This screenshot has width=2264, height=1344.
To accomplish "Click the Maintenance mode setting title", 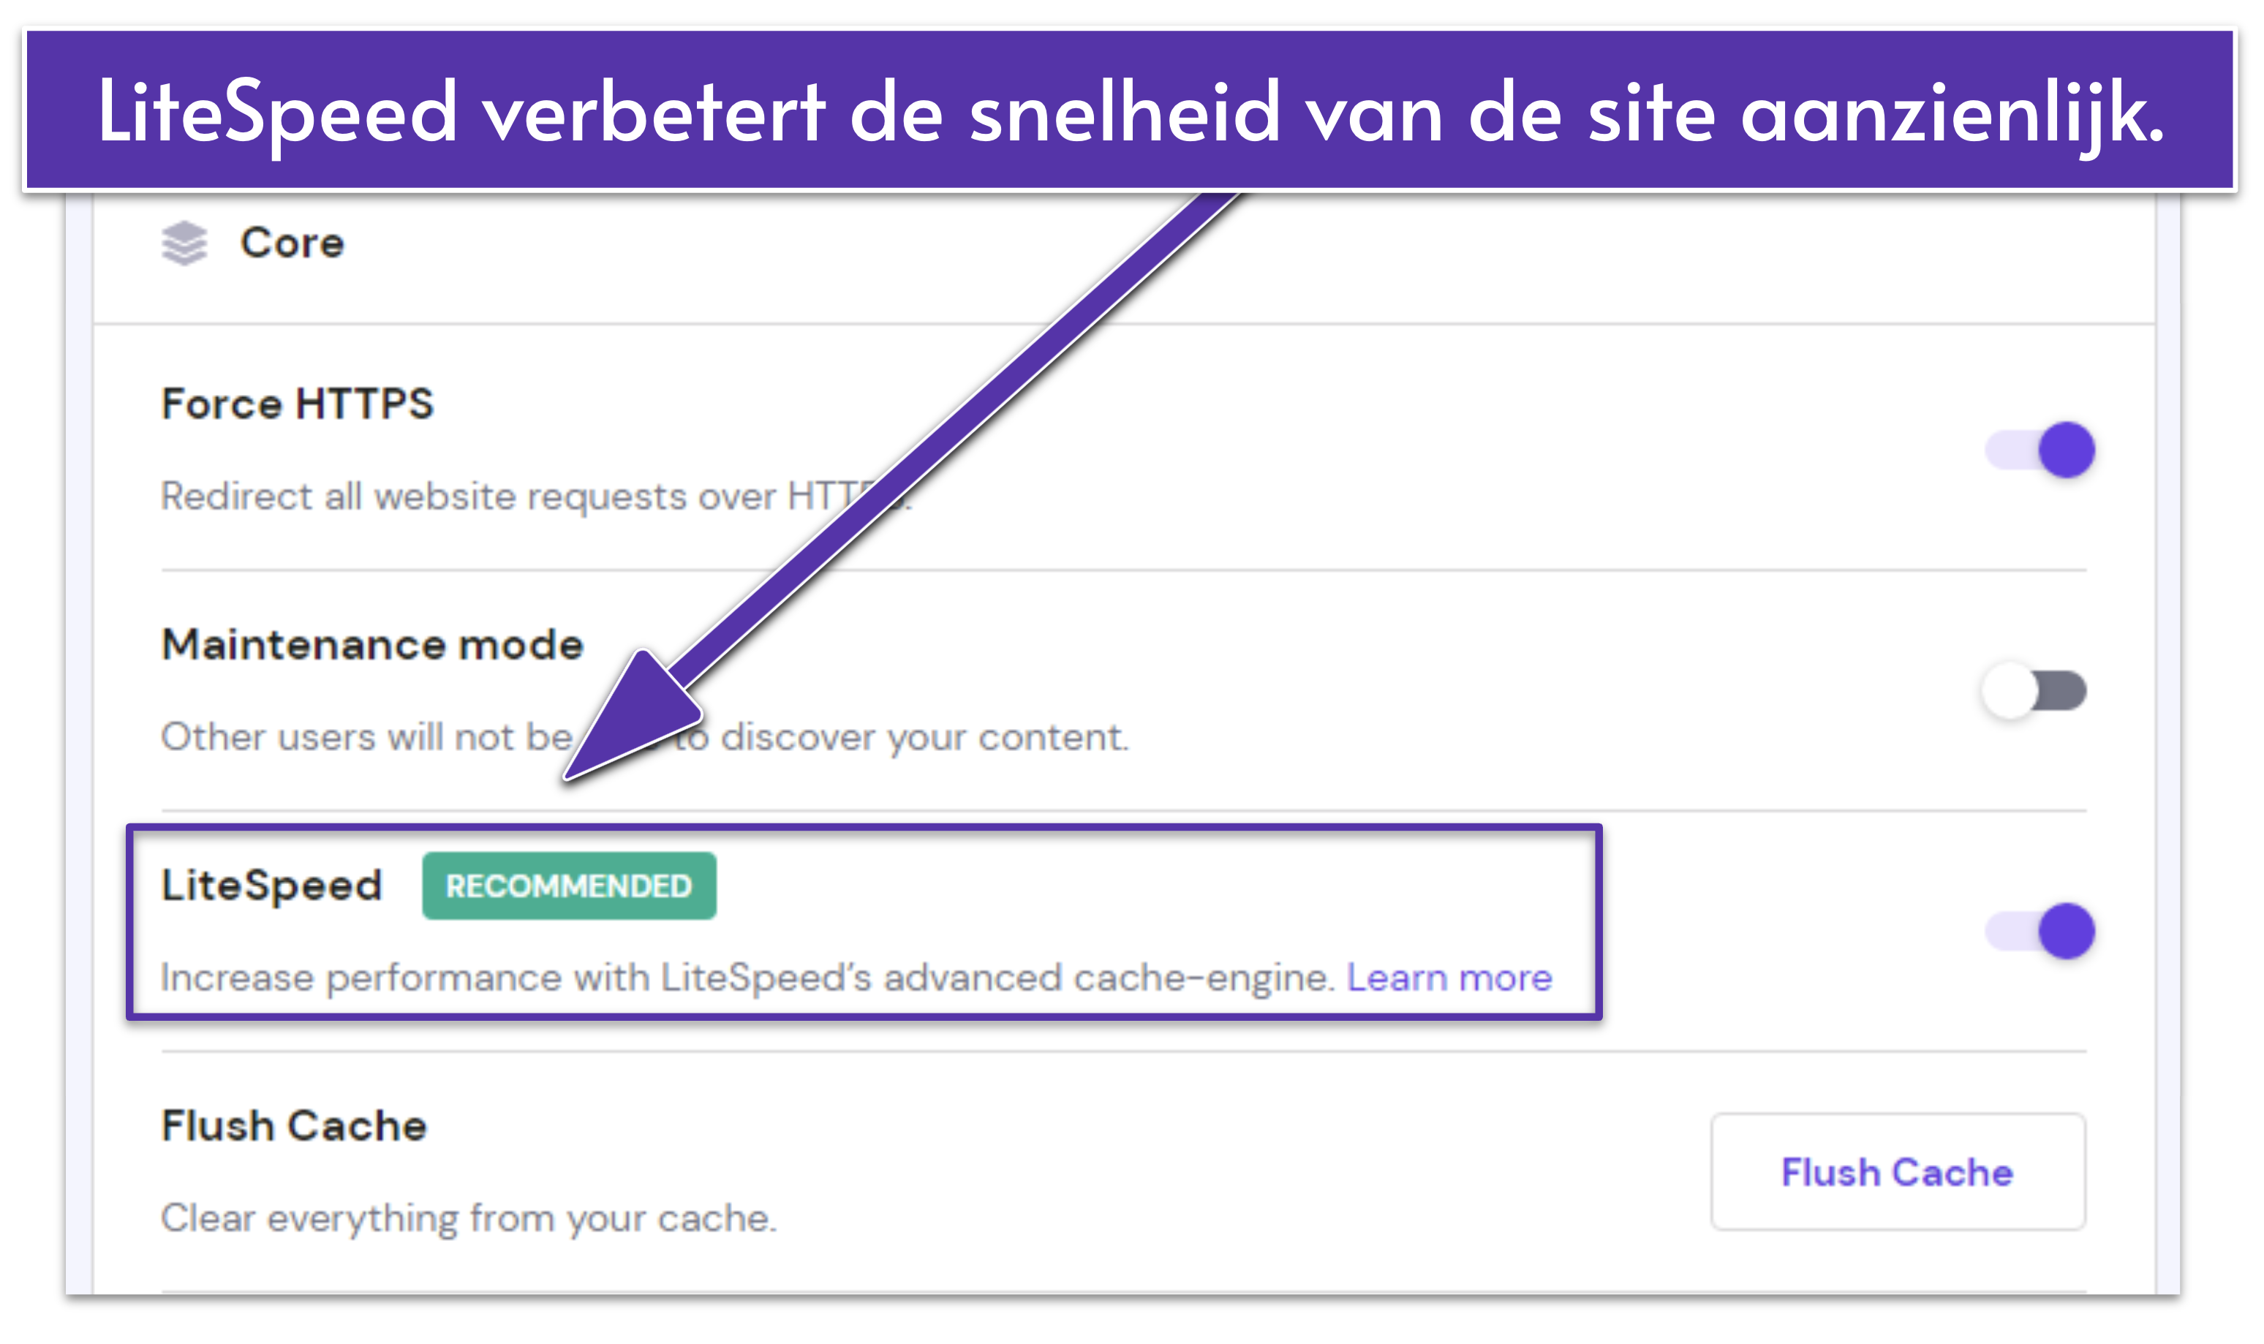I will pos(372,645).
